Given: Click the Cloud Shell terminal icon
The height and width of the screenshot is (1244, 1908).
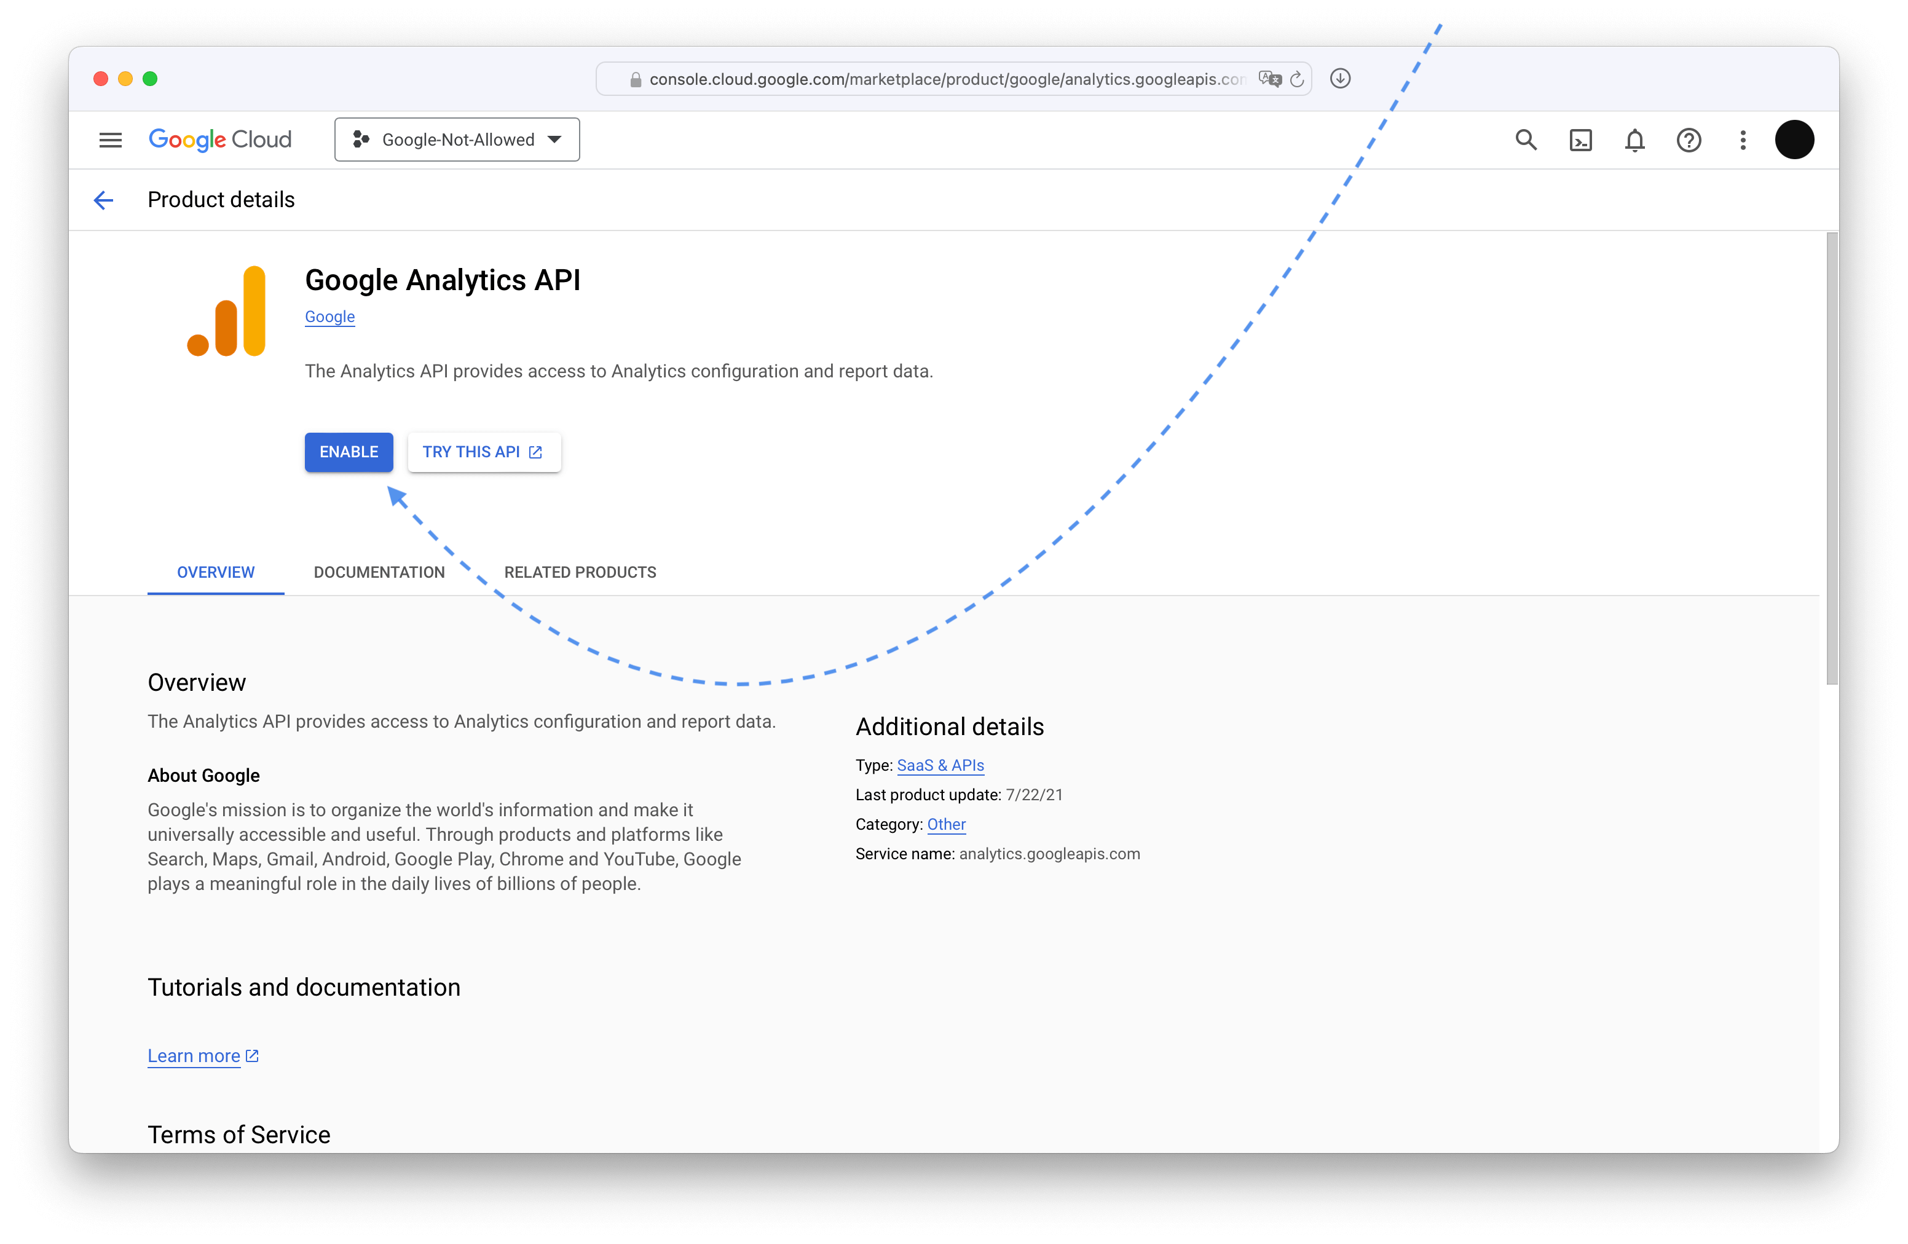Looking at the screenshot, I should pos(1581,139).
